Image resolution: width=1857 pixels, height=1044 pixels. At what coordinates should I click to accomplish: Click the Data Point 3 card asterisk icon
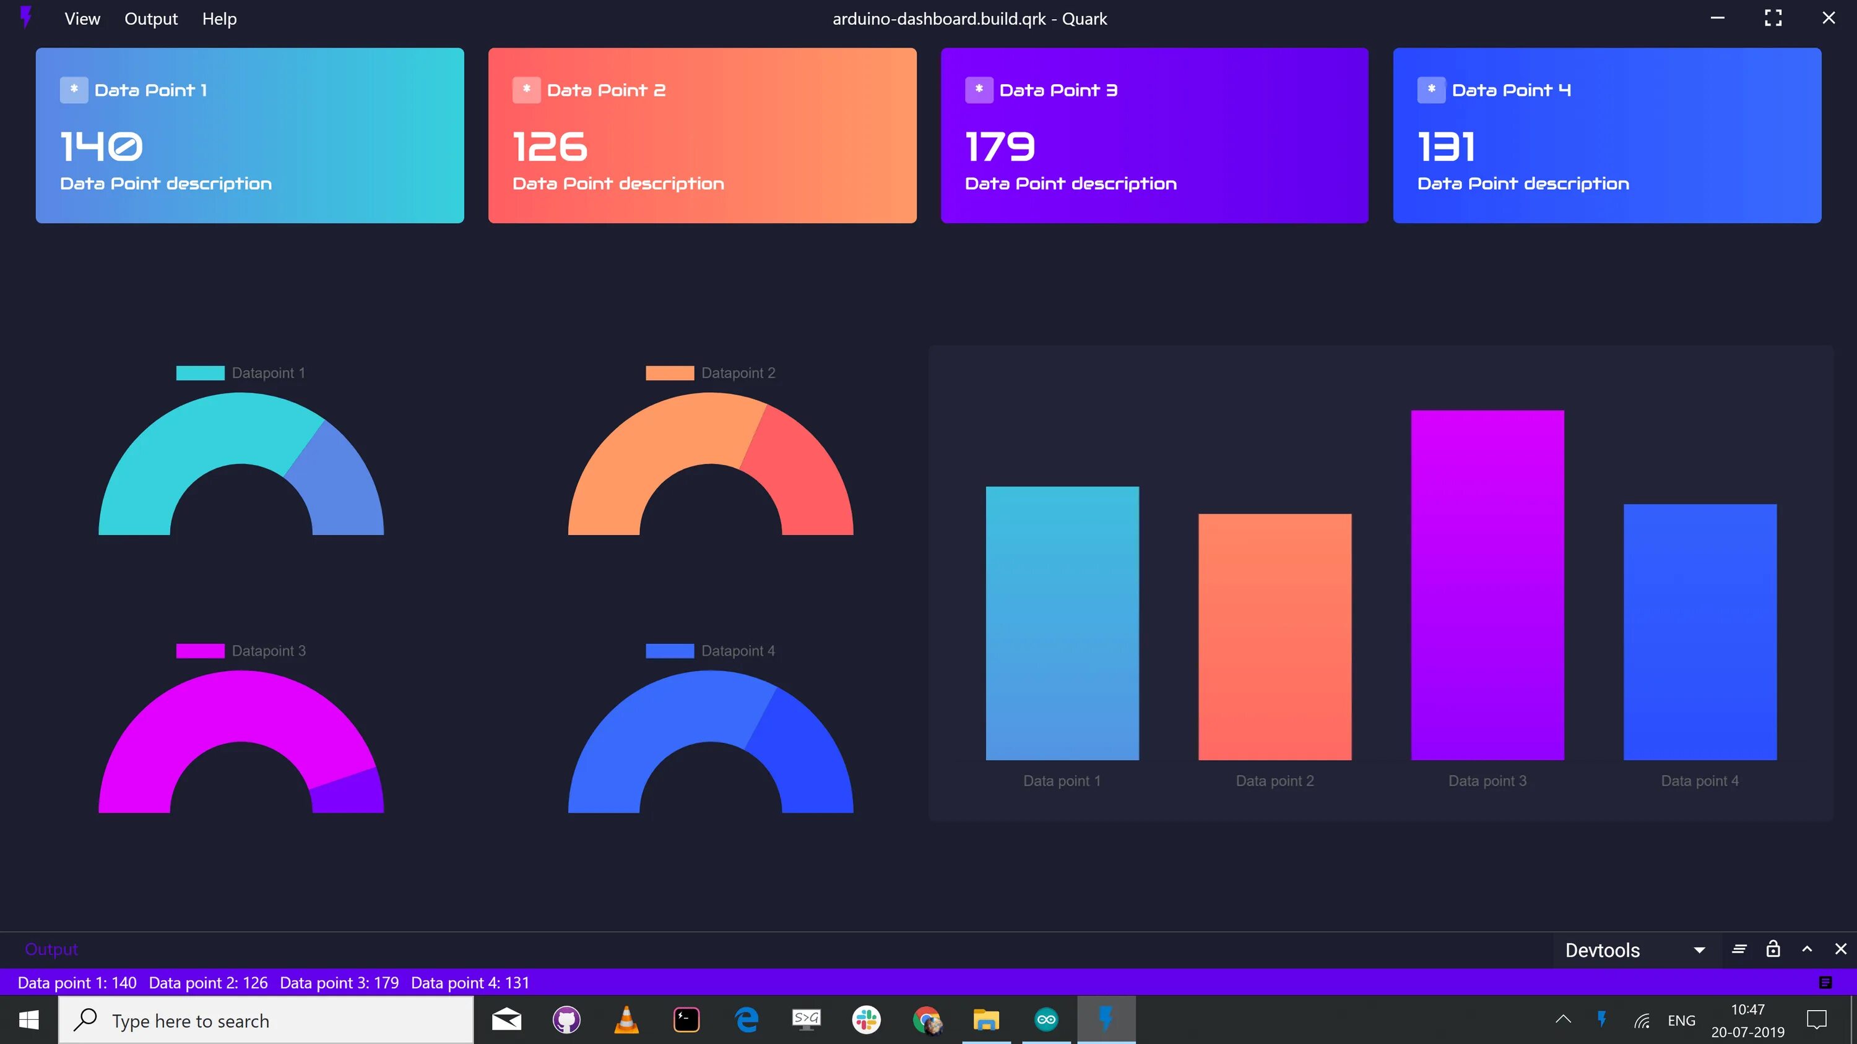pyautogui.click(x=978, y=90)
